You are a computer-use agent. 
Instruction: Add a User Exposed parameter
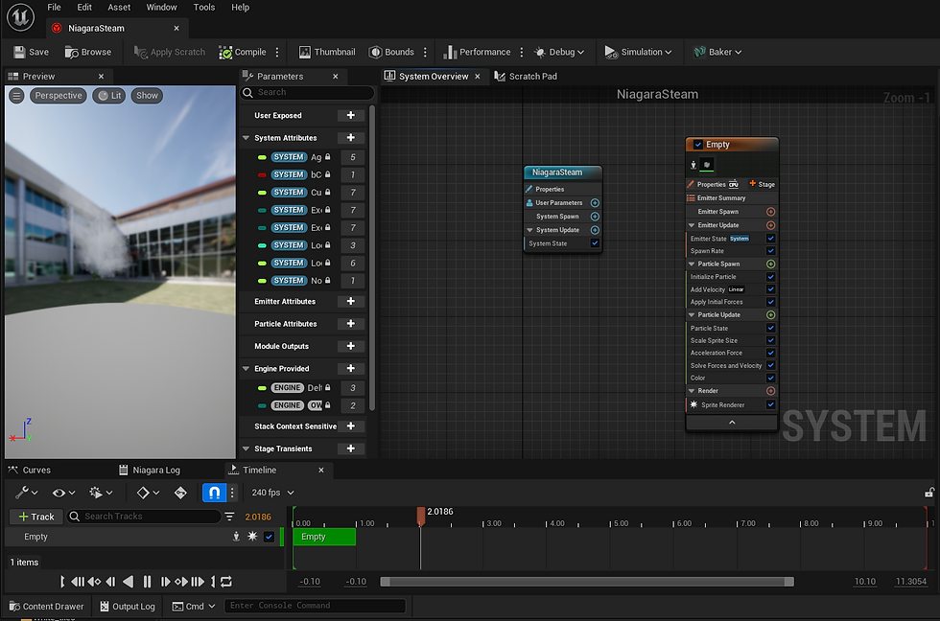pyautogui.click(x=351, y=115)
